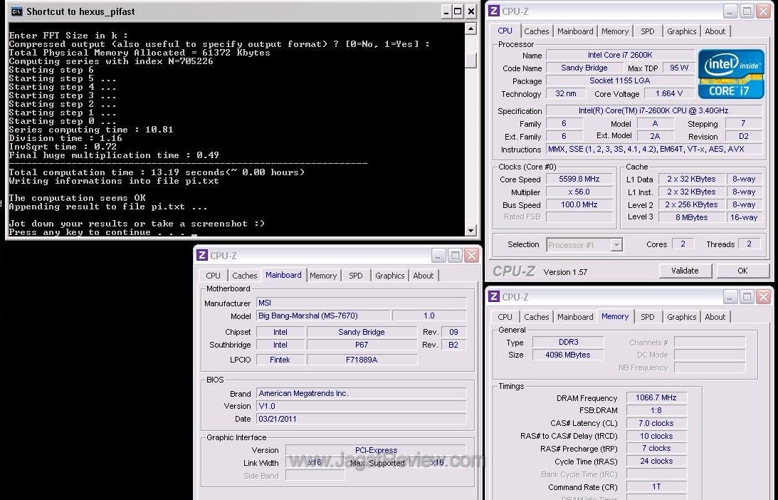This screenshot has height=500, width=778.
Task: Click the hexus_pifast console window icon
Action: [x=16, y=11]
